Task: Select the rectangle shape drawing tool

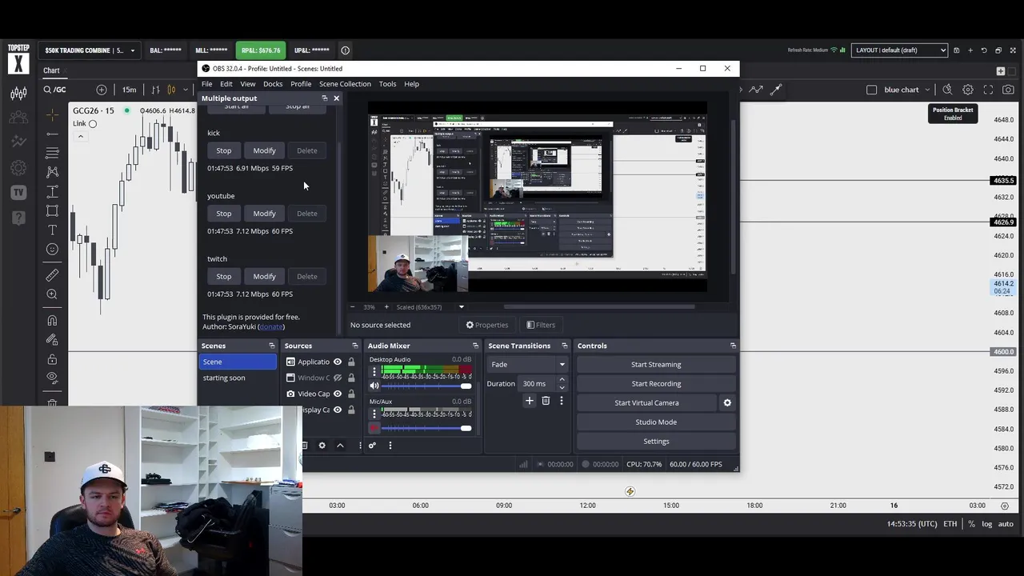Action: point(52,210)
